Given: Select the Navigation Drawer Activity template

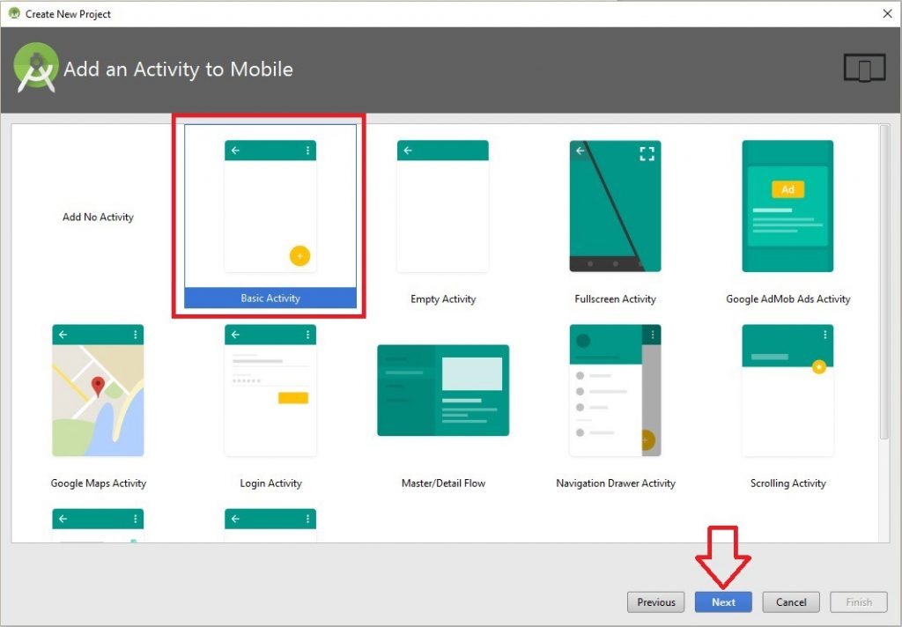Looking at the screenshot, I should [615, 390].
